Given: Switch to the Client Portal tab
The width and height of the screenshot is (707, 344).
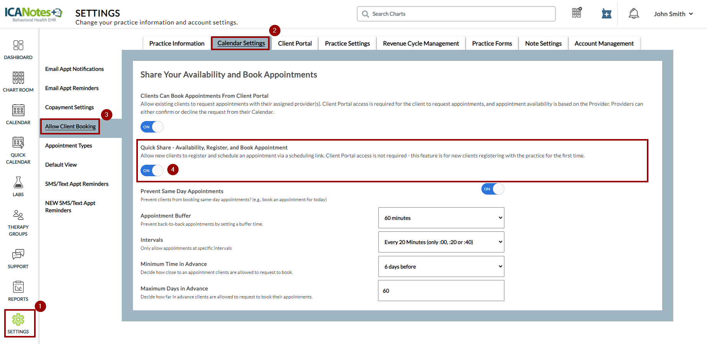Looking at the screenshot, I should 295,44.
